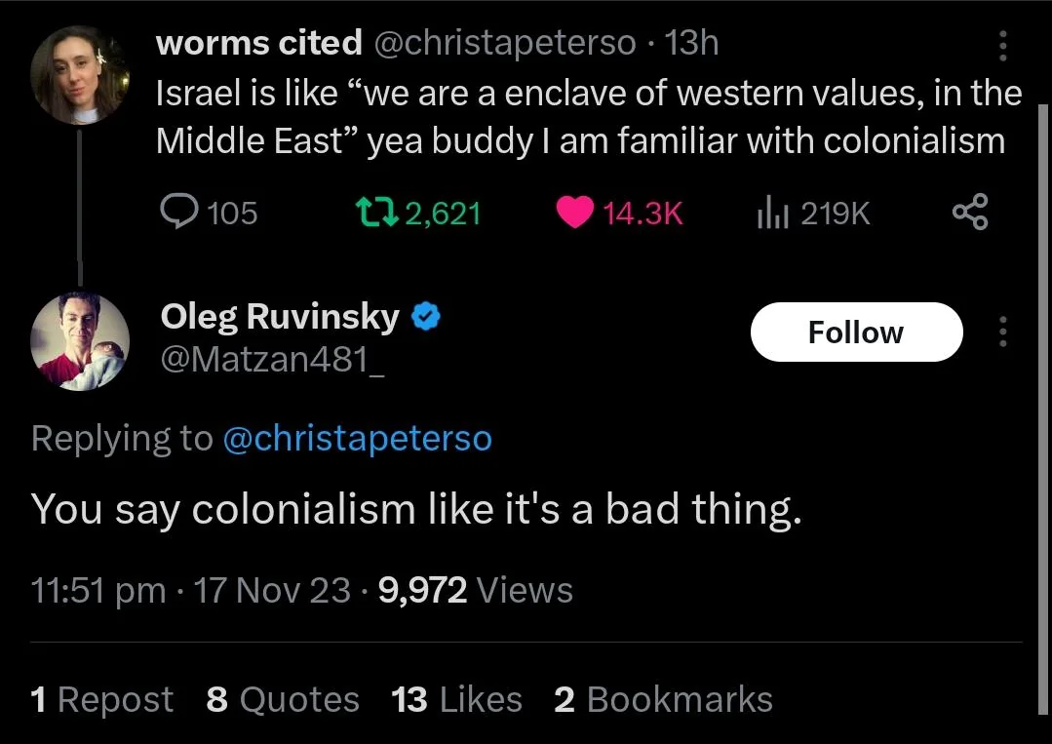View the 8 Quotes list
This screenshot has height=744, width=1052.
[283, 699]
